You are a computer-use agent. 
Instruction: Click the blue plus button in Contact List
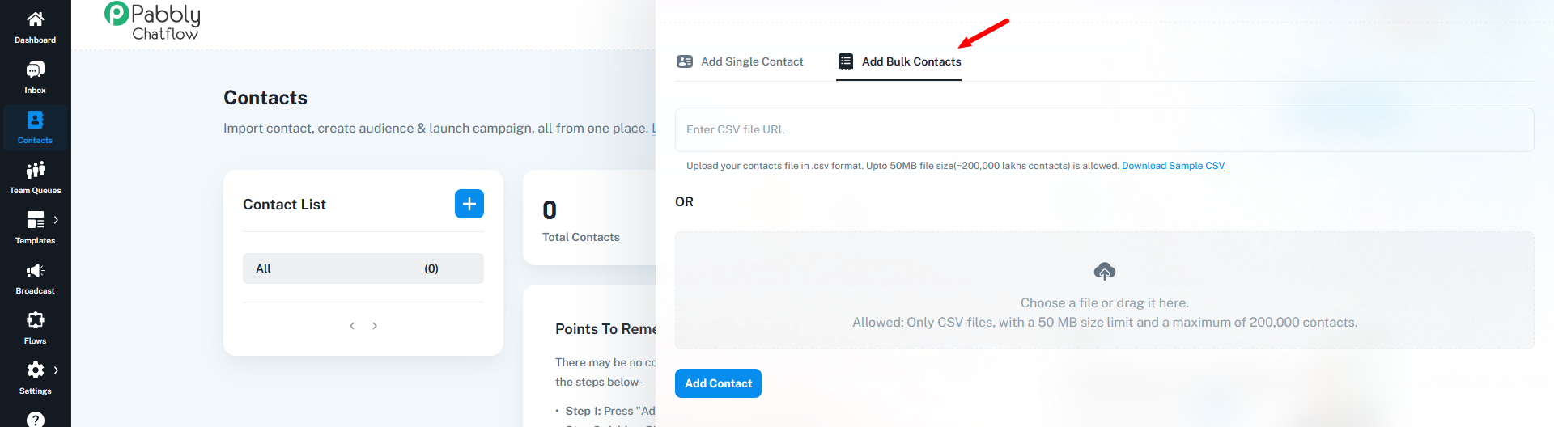point(469,204)
